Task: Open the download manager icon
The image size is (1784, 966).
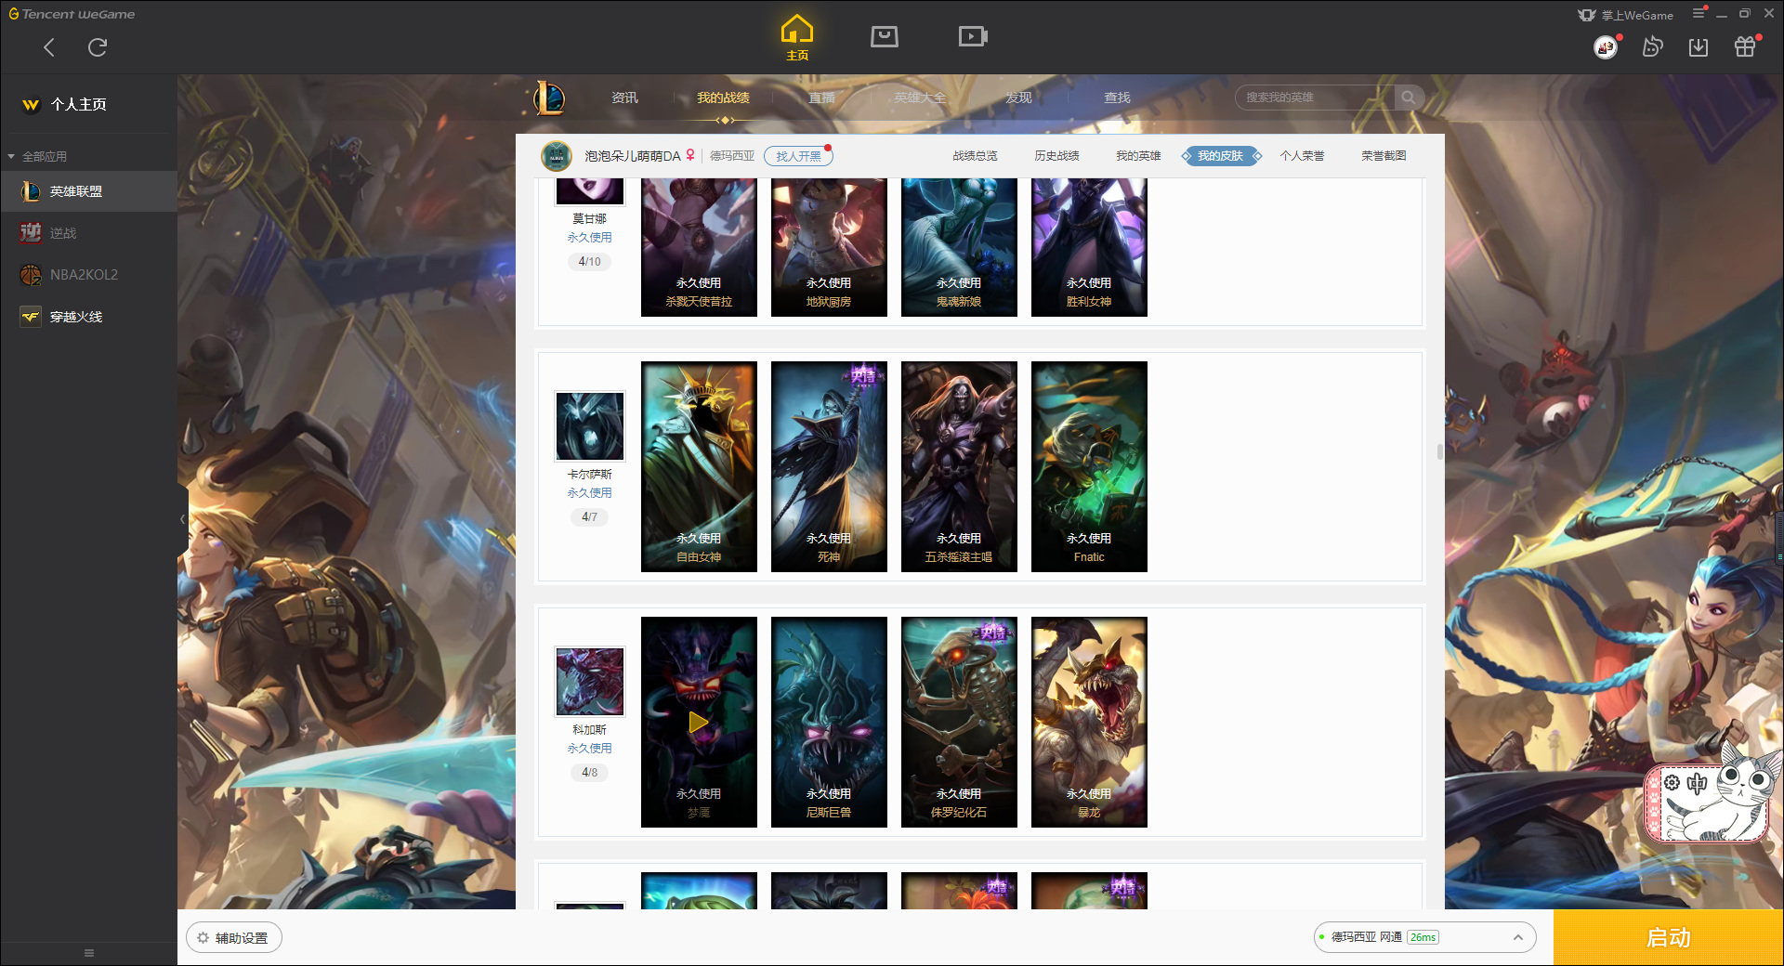Action: point(1699,46)
